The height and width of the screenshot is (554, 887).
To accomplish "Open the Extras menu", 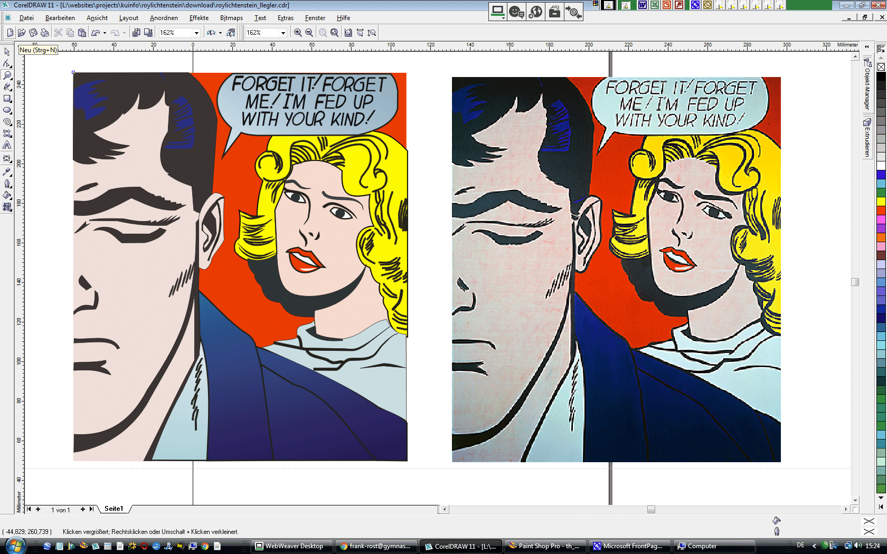I will click(286, 18).
